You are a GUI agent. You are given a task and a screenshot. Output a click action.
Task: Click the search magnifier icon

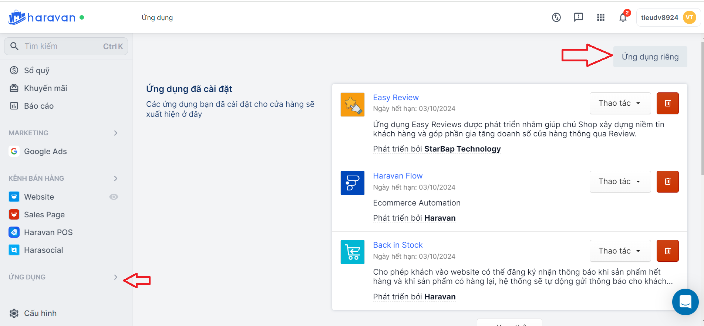(14, 46)
